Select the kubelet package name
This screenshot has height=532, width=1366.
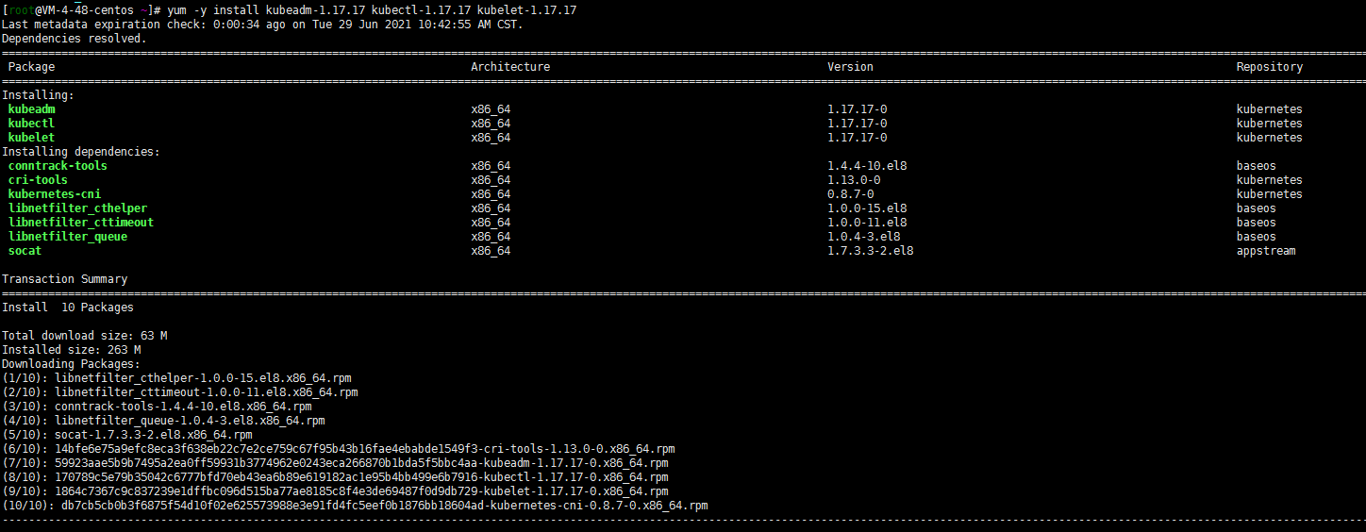31,138
